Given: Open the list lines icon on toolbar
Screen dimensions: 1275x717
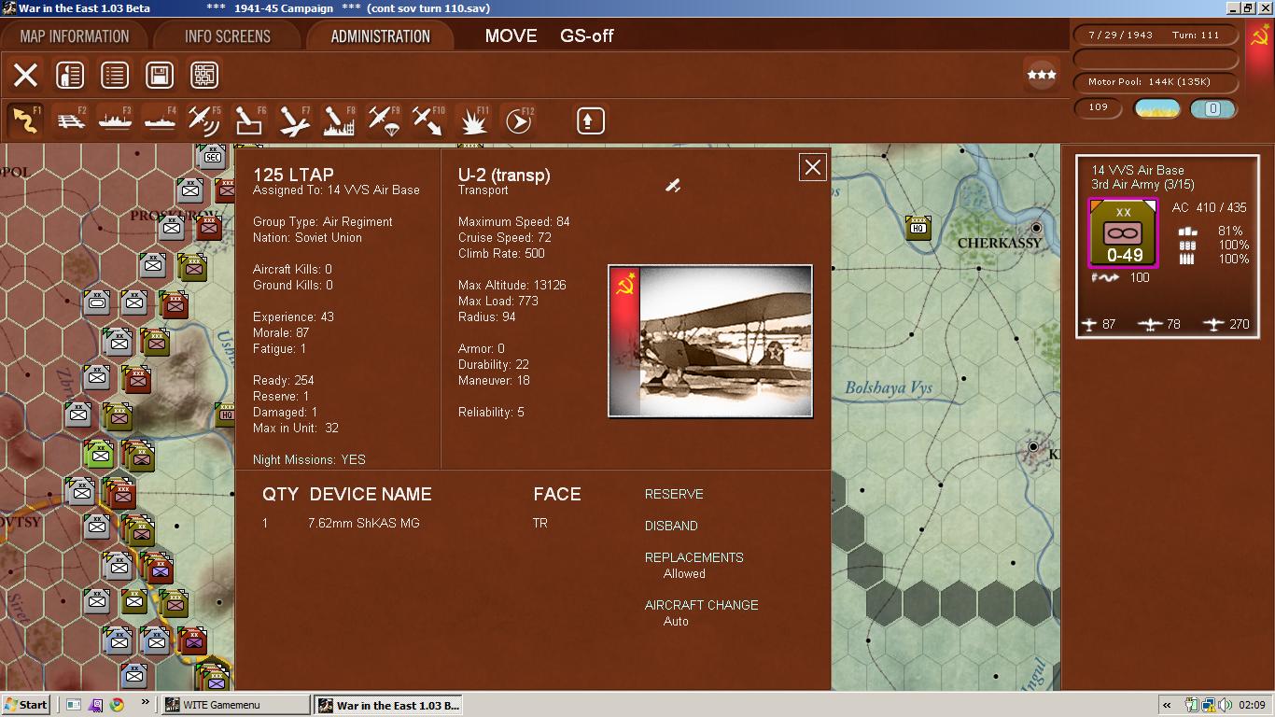Looking at the screenshot, I should [115, 75].
